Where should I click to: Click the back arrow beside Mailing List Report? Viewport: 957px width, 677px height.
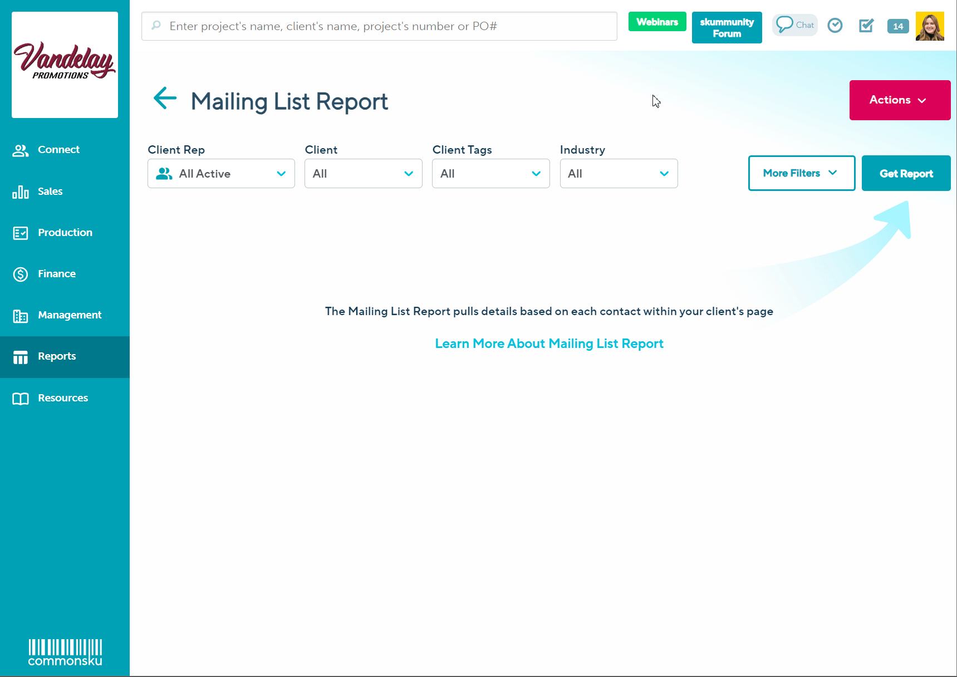(165, 99)
